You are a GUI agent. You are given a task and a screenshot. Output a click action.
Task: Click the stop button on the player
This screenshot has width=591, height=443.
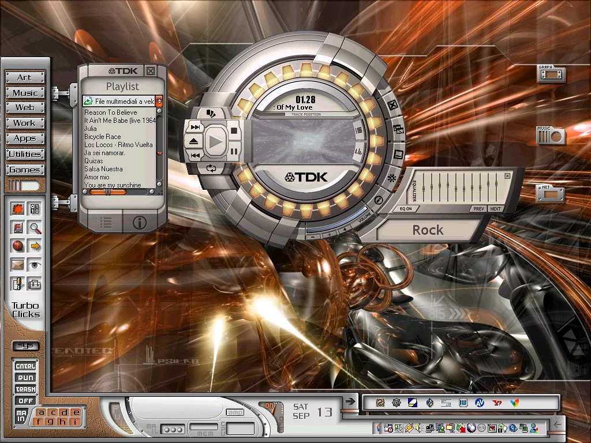[234, 131]
